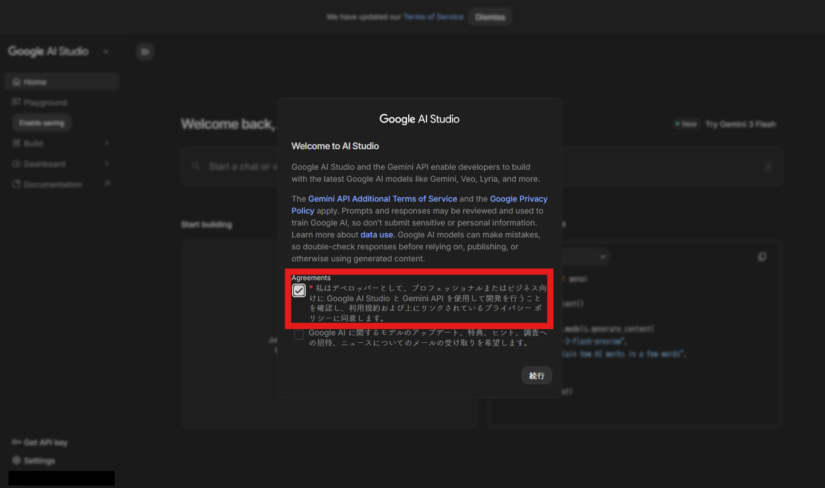Expand the Build menu chevron
Viewport: 825px width, 488px height.
107,143
